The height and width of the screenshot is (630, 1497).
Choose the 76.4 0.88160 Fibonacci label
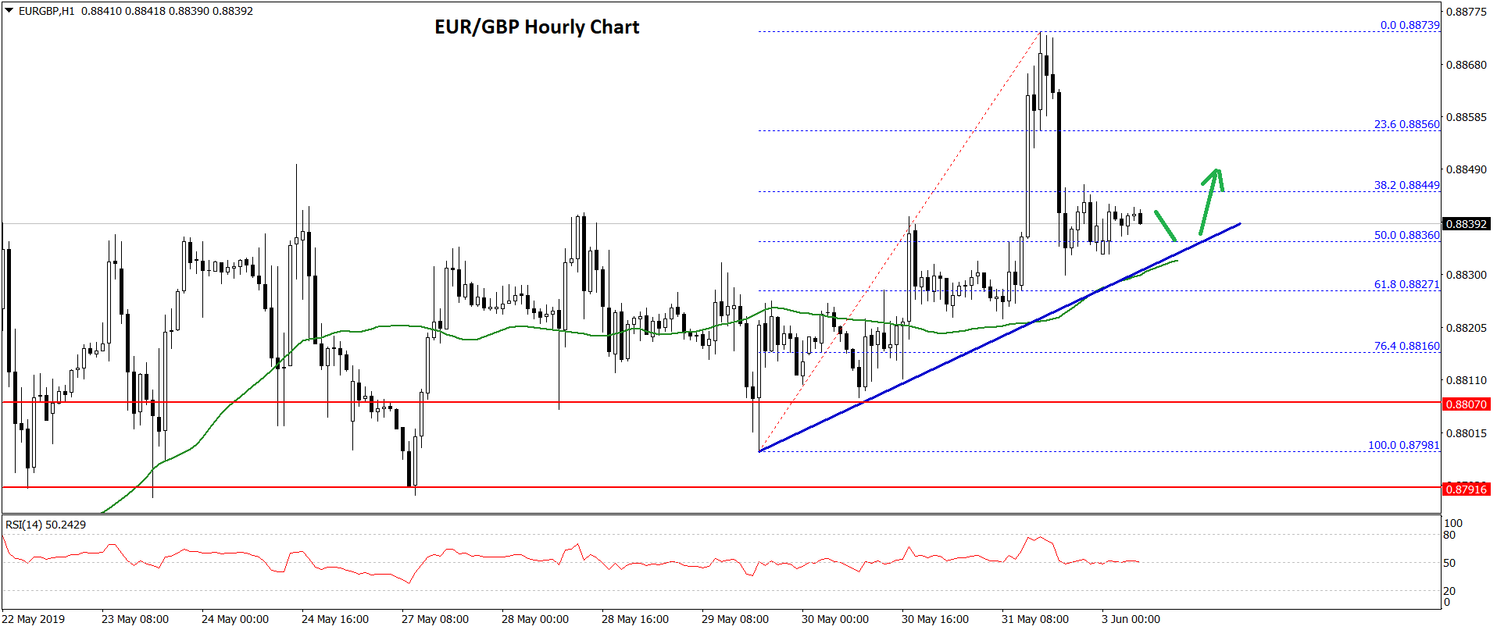click(x=1406, y=346)
